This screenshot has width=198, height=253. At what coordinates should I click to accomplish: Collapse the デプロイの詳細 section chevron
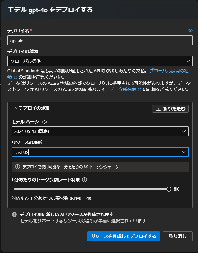pos(15,108)
